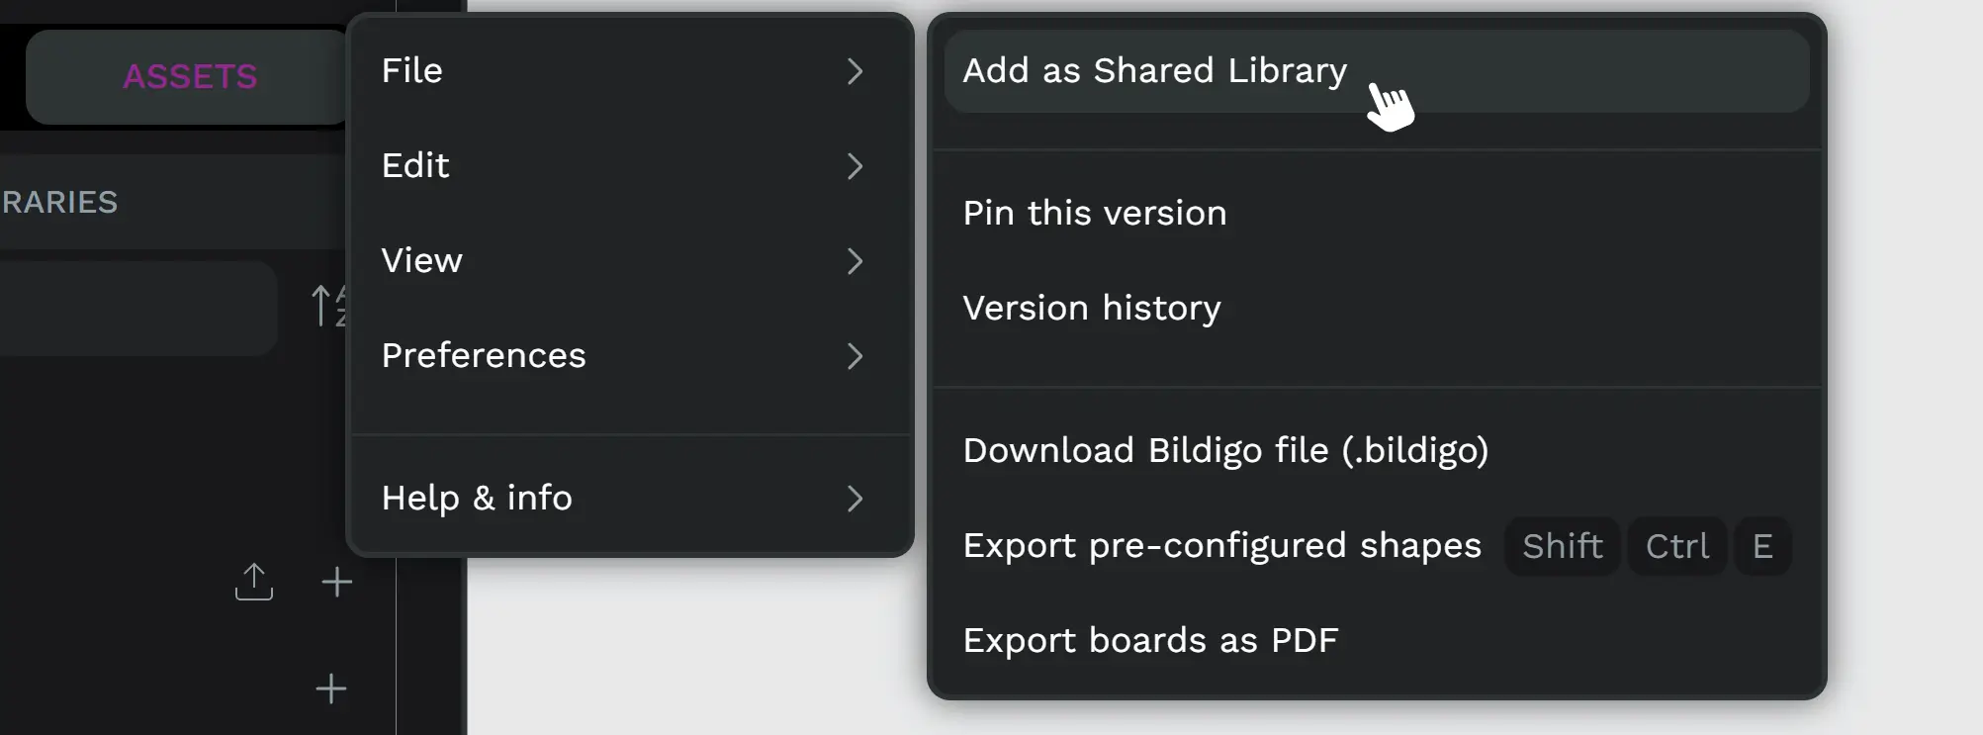1983x735 pixels.
Task: Expand the Help & info chevron
Action: click(856, 499)
